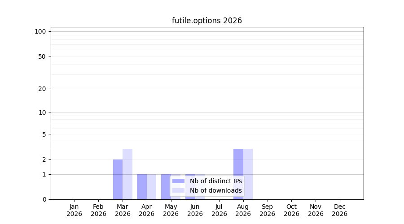Click the 50 y-axis tick label
The height and width of the screenshot is (224, 404).
click(42, 56)
